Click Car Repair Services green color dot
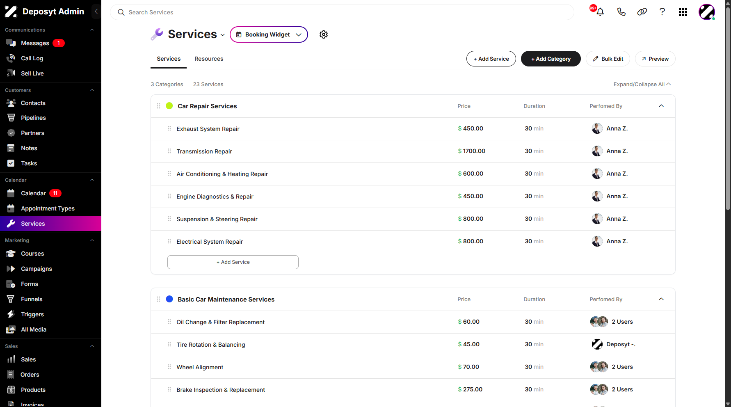Viewport: 731px width, 407px height. coord(169,106)
